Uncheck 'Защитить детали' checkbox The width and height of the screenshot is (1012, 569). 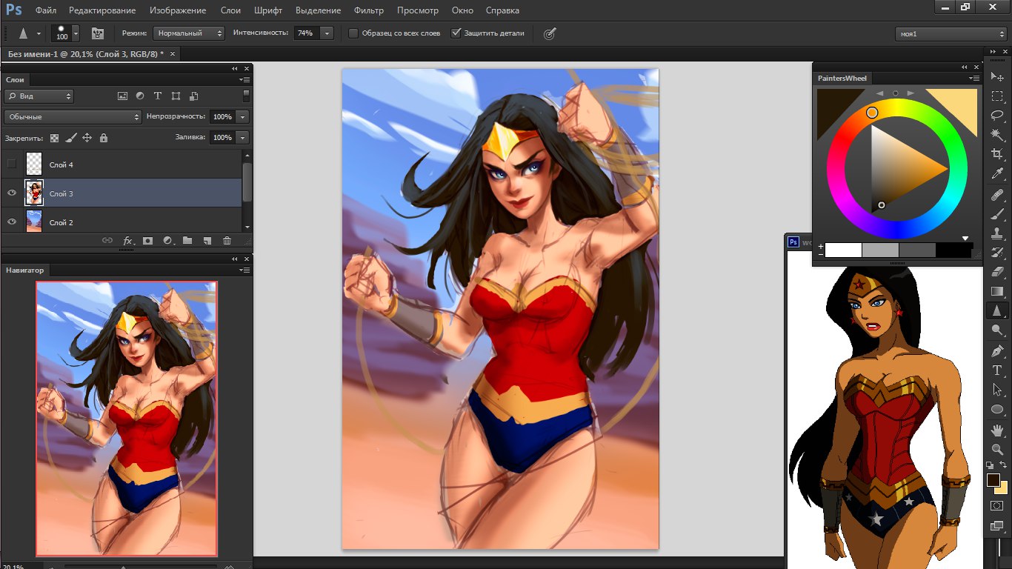click(456, 33)
